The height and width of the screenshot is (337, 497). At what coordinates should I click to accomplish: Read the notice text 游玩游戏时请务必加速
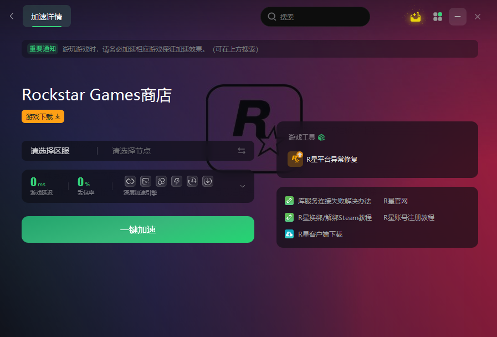(160, 49)
